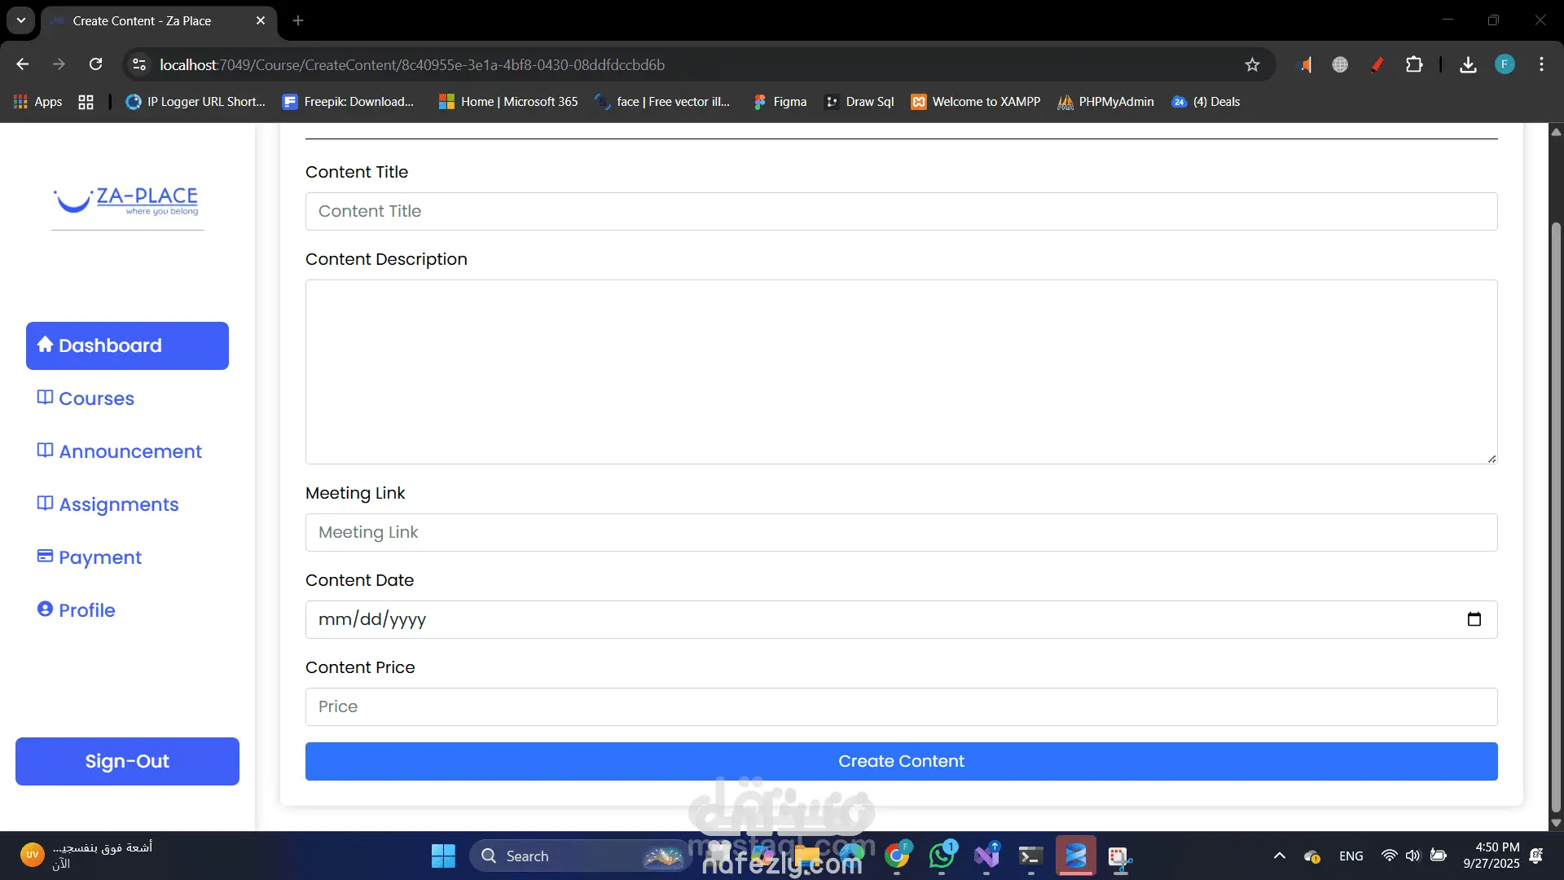1564x880 pixels.
Task: Click the Meeting Link text field
Action: (x=901, y=532)
